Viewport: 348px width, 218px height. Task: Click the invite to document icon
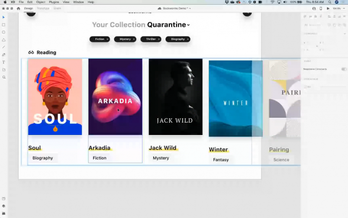coord(314,9)
